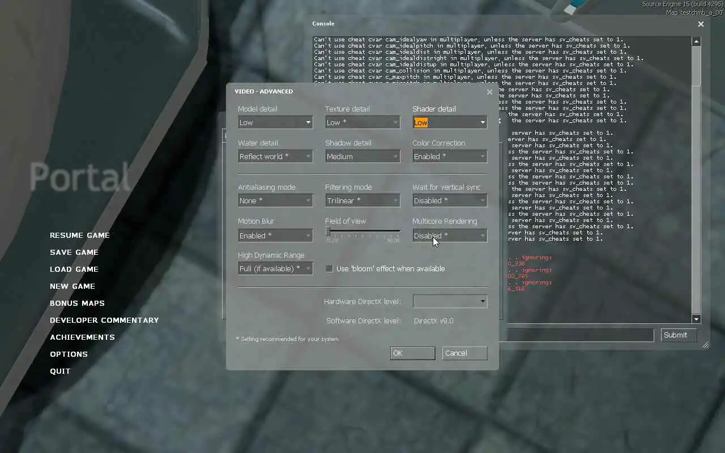725x453 pixels.
Task: Enable the 'bloom' effect checkbox
Action: pos(329,268)
